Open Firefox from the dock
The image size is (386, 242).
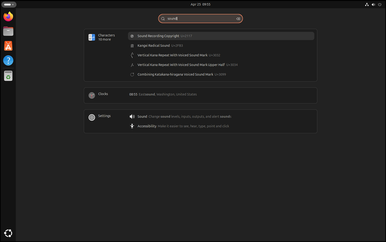coord(8,16)
